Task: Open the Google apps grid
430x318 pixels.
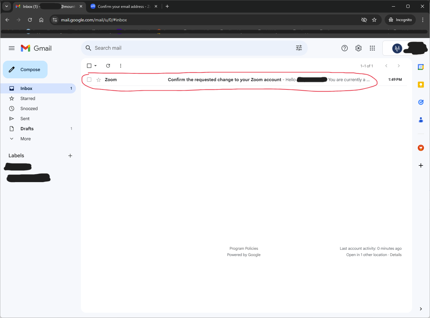Action: click(372, 48)
